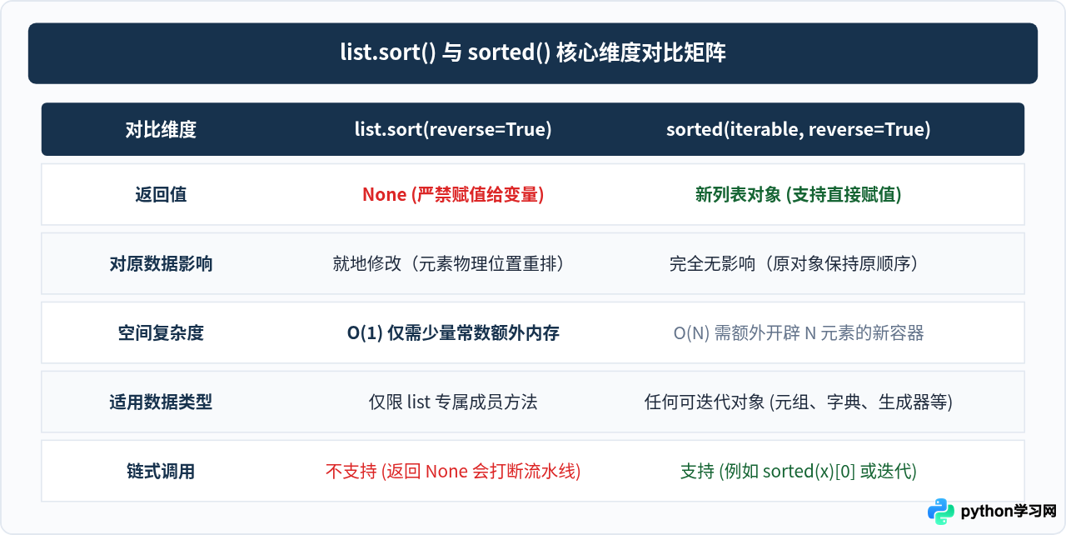Click the 'O(N) 需额外开辟 N 元素的新容器' cell
The height and width of the screenshot is (535, 1066).
[x=798, y=332]
